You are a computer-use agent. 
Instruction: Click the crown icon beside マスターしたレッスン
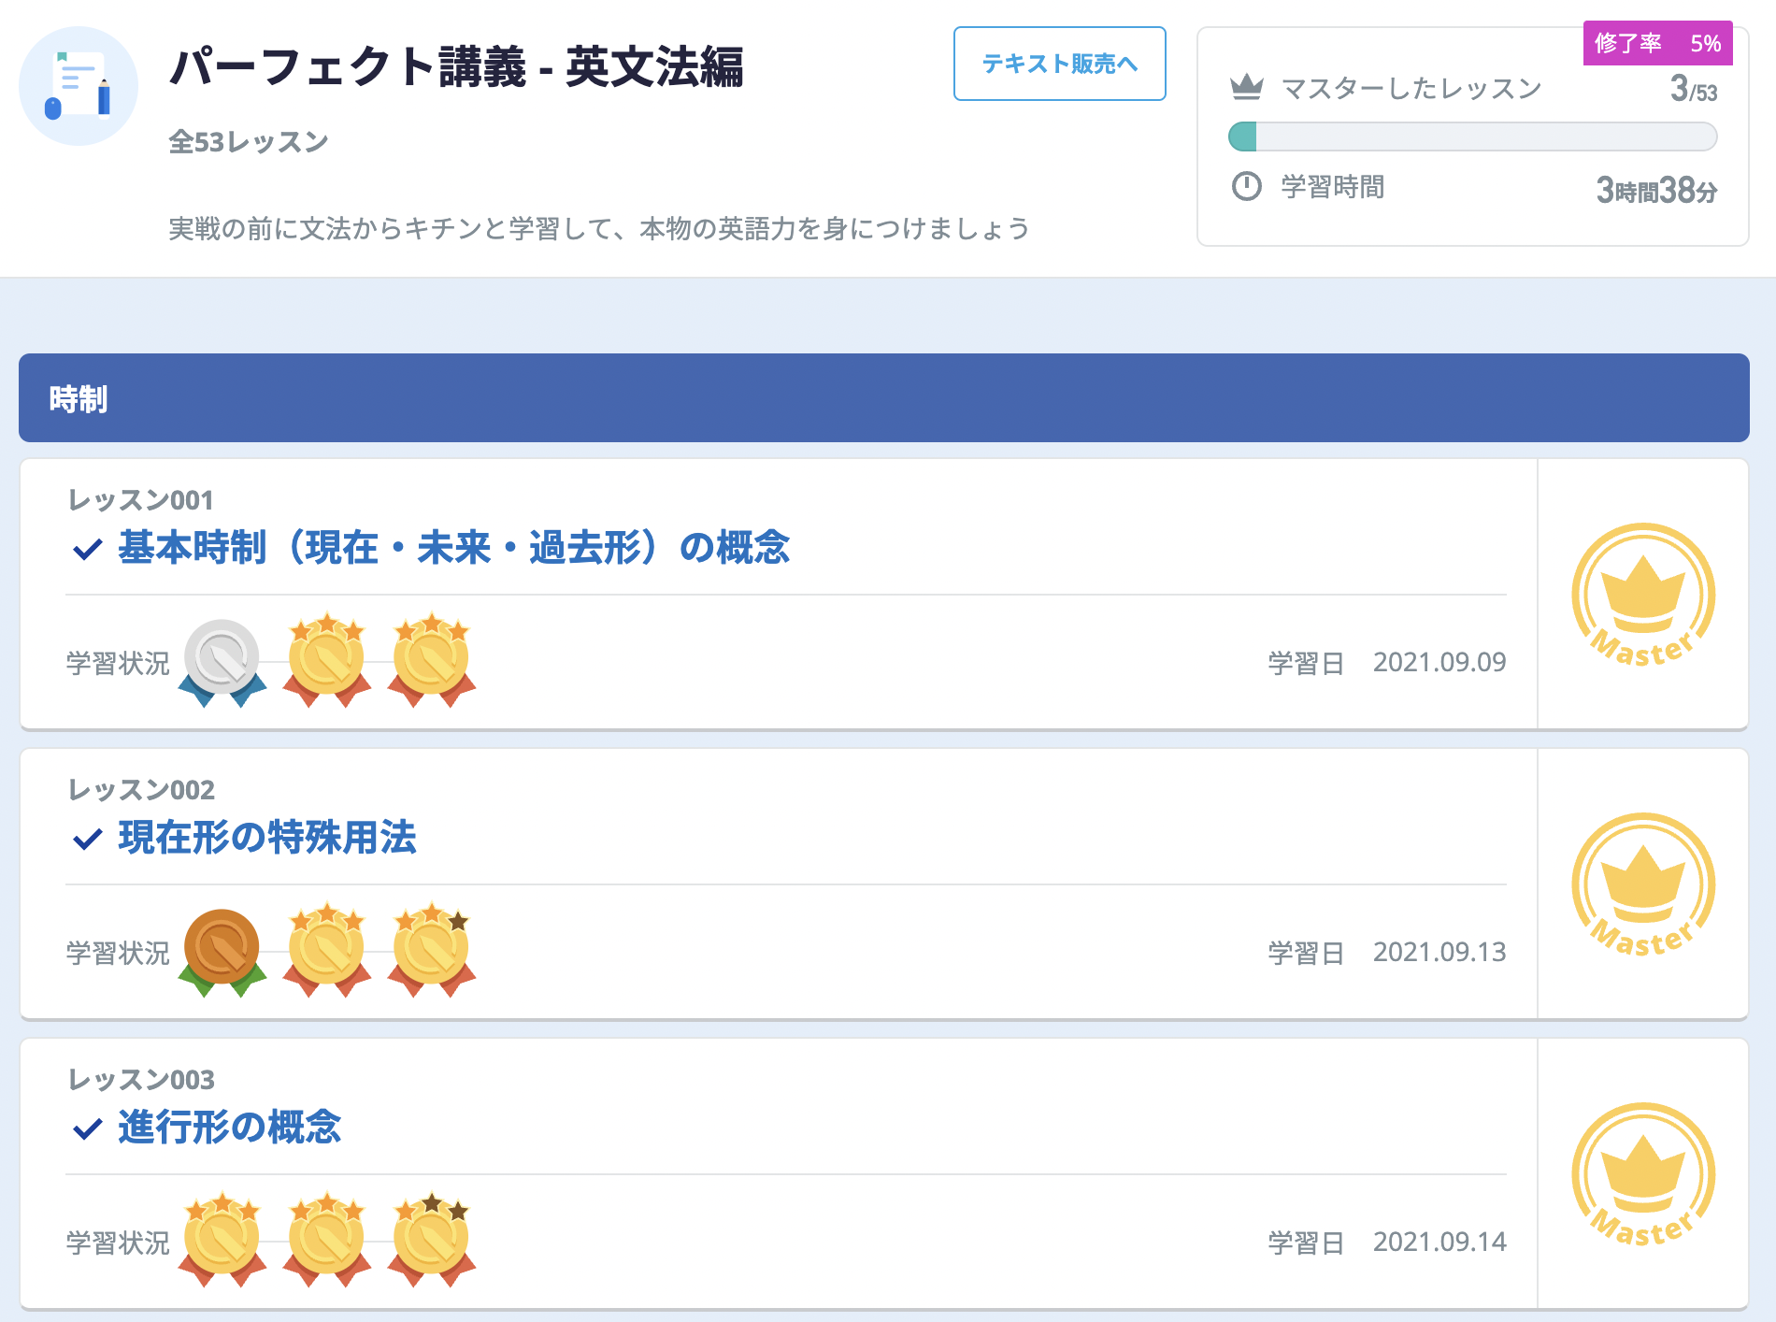[x=1247, y=88]
